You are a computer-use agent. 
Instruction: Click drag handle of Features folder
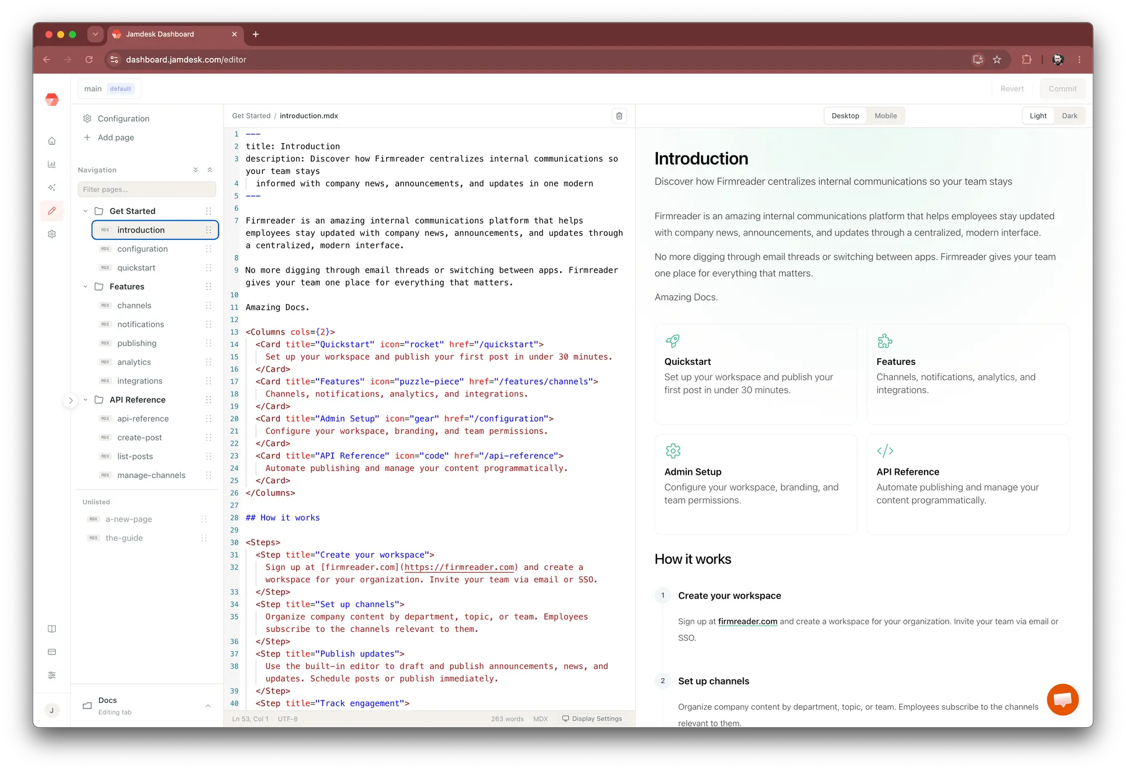(x=208, y=286)
